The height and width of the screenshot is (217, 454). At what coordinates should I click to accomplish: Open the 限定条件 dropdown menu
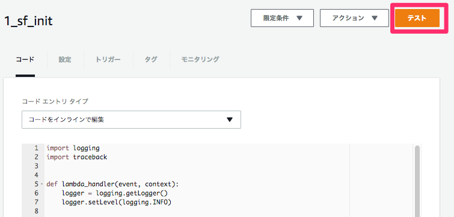click(282, 18)
